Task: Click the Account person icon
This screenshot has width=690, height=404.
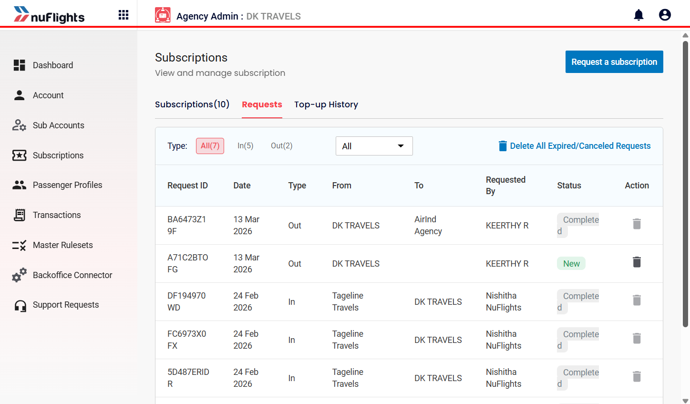Action: pos(20,95)
